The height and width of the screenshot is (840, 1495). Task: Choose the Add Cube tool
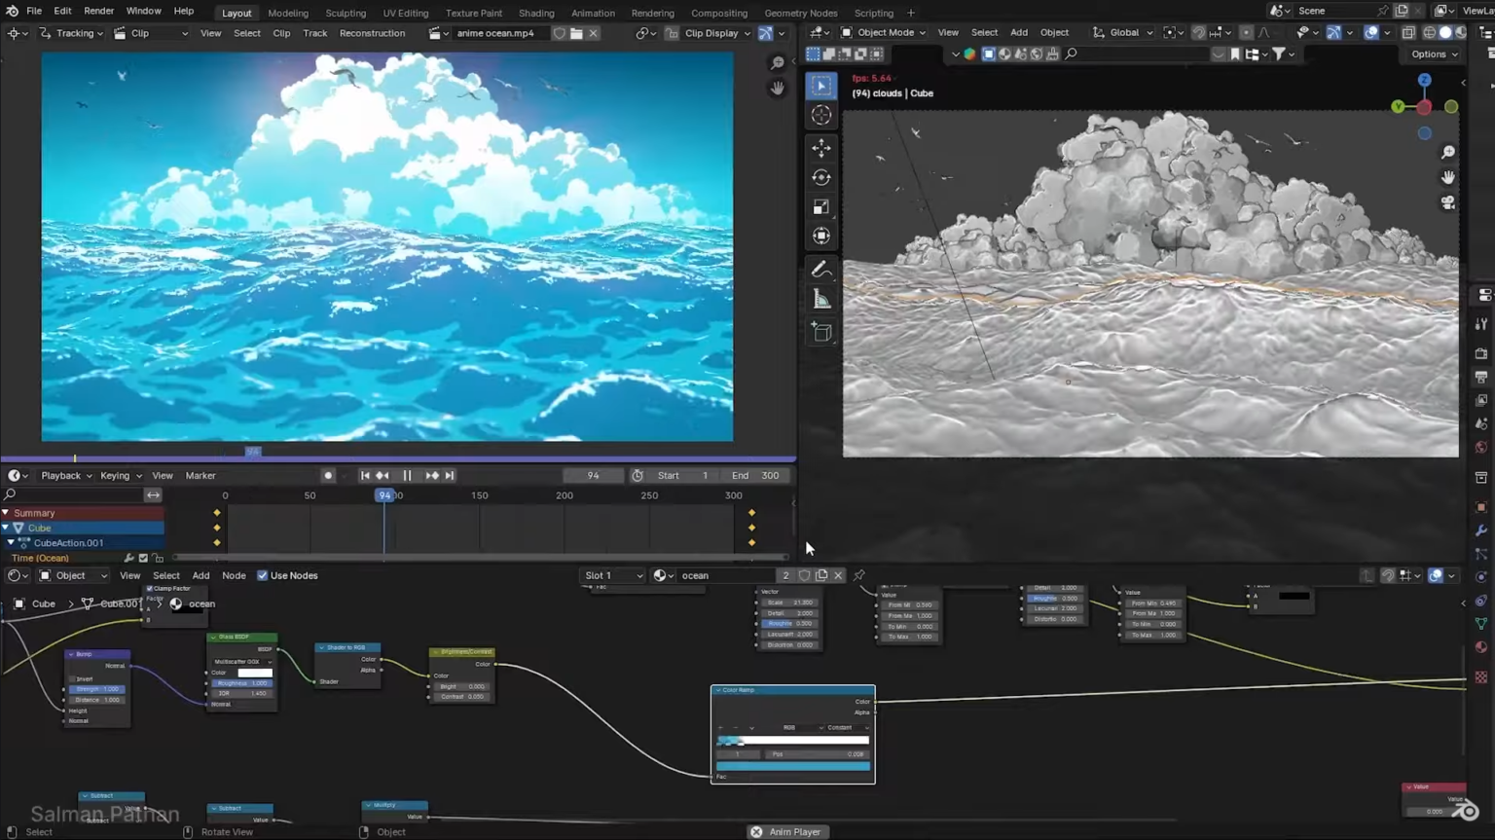(821, 332)
